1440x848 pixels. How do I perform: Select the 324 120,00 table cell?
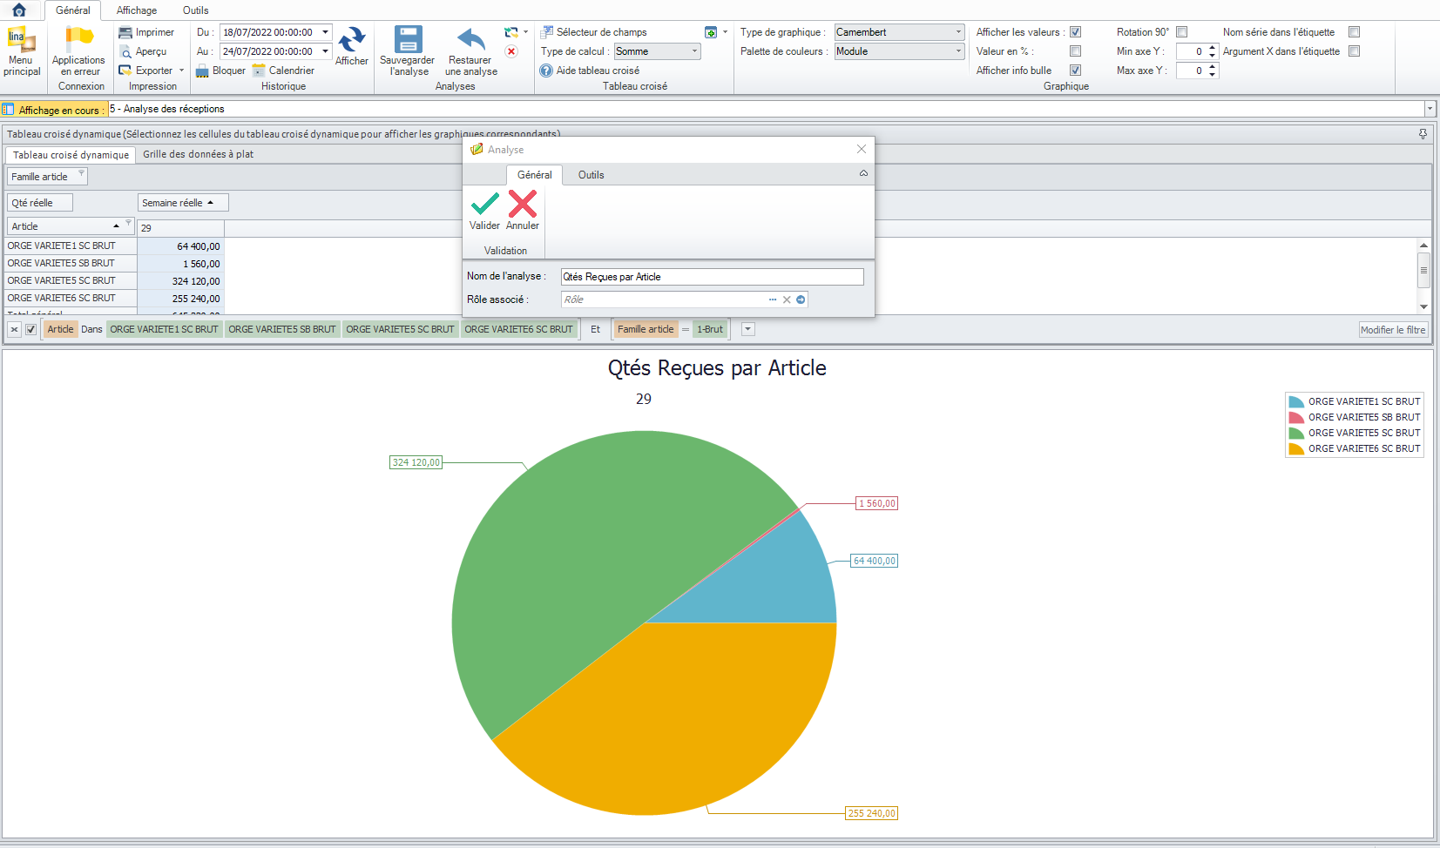(x=180, y=281)
